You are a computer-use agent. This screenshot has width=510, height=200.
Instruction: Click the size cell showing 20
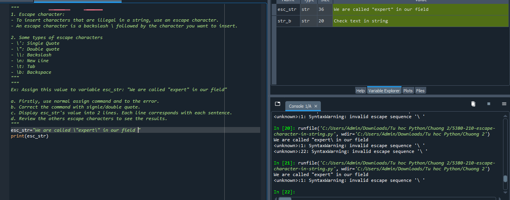(325, 21)
